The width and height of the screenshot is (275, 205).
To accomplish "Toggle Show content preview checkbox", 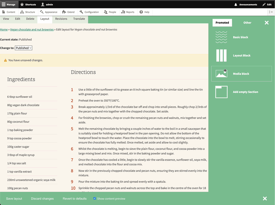I will 94,198.
